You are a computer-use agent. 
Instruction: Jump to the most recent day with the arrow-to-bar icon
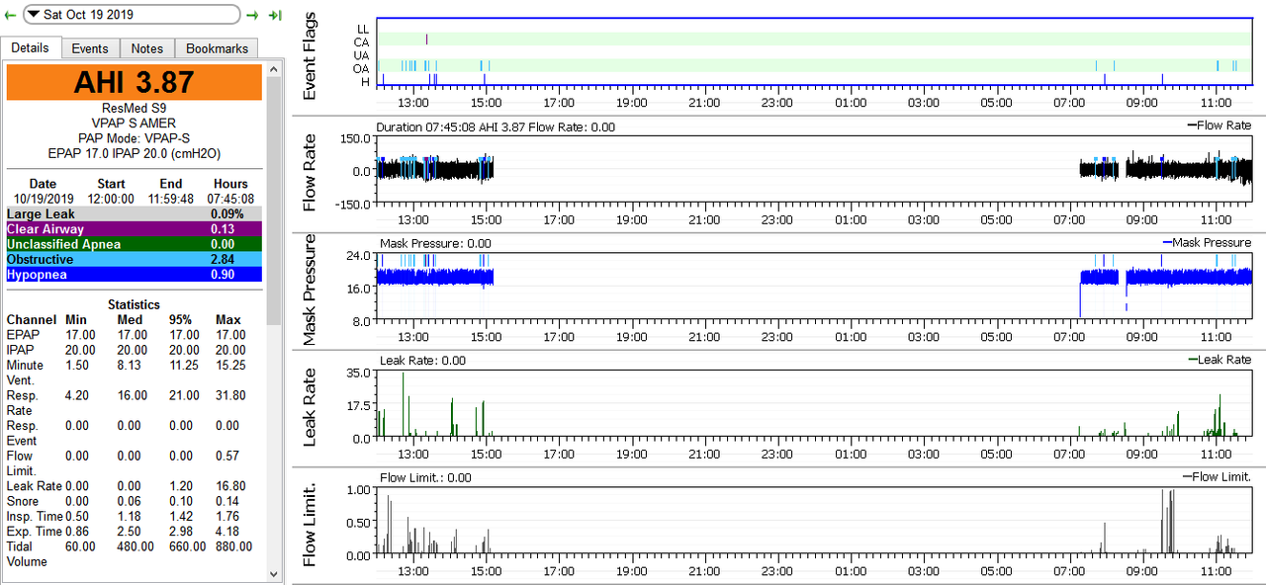tap(275, 15)
